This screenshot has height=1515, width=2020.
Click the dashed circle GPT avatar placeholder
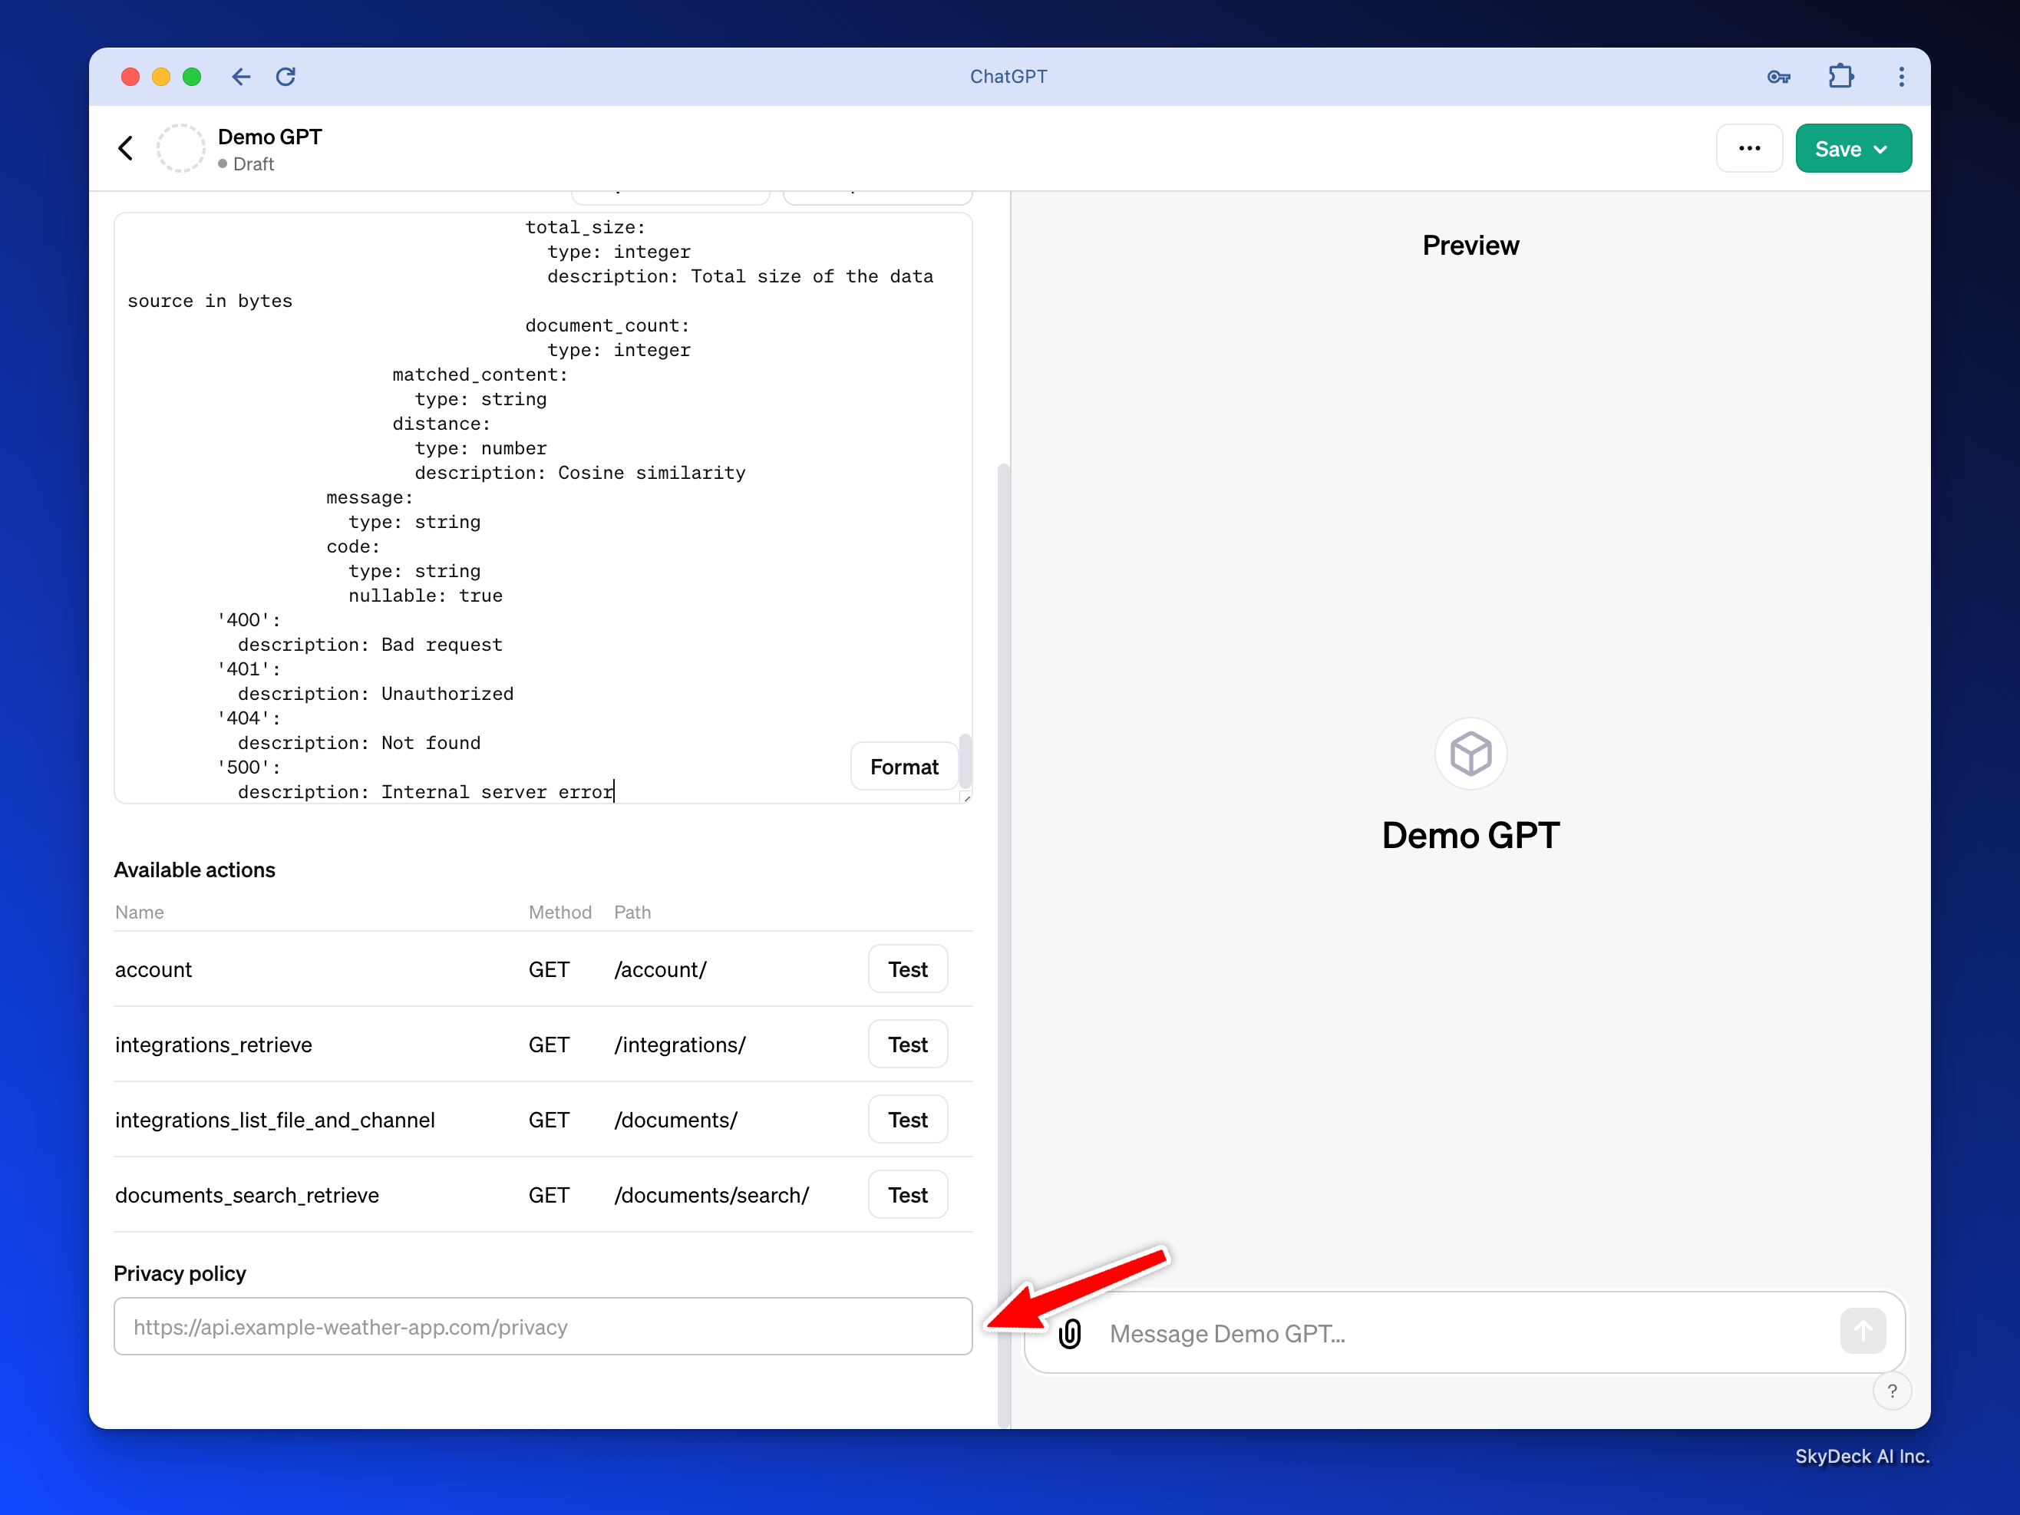tap(181, 148)
